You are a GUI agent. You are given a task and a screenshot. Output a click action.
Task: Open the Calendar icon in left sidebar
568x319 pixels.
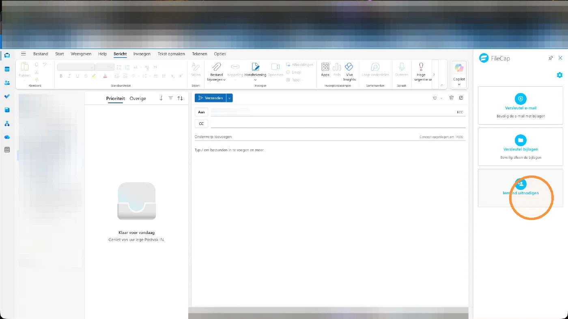tap(7, 69)
